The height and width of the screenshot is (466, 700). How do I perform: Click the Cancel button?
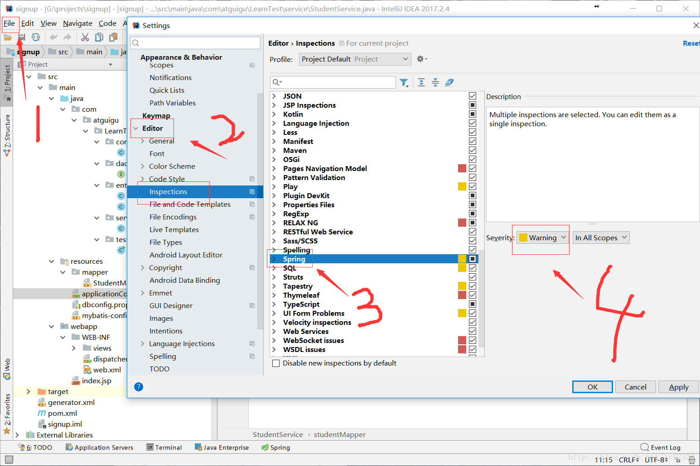[635, 387]
